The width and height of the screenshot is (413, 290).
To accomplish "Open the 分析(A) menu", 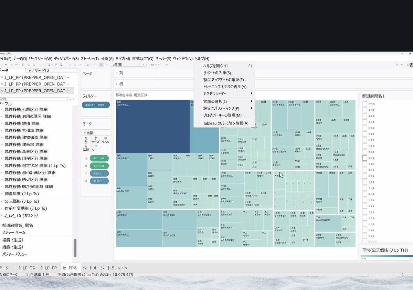I will pos(107,59).
